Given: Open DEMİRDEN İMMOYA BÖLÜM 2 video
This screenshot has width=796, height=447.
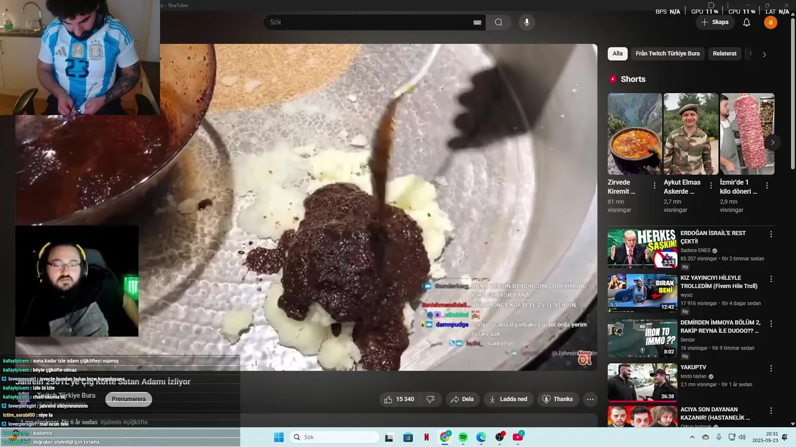Looking at the screenshot, I should [x=720, y=327].
